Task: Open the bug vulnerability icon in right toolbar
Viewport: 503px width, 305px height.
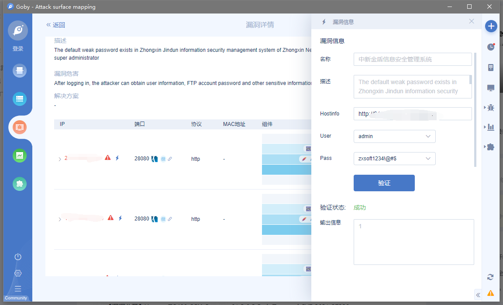Action: 491,107
